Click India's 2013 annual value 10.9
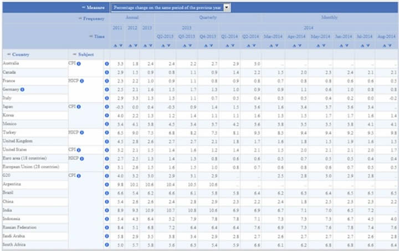 tap(150, 211)
